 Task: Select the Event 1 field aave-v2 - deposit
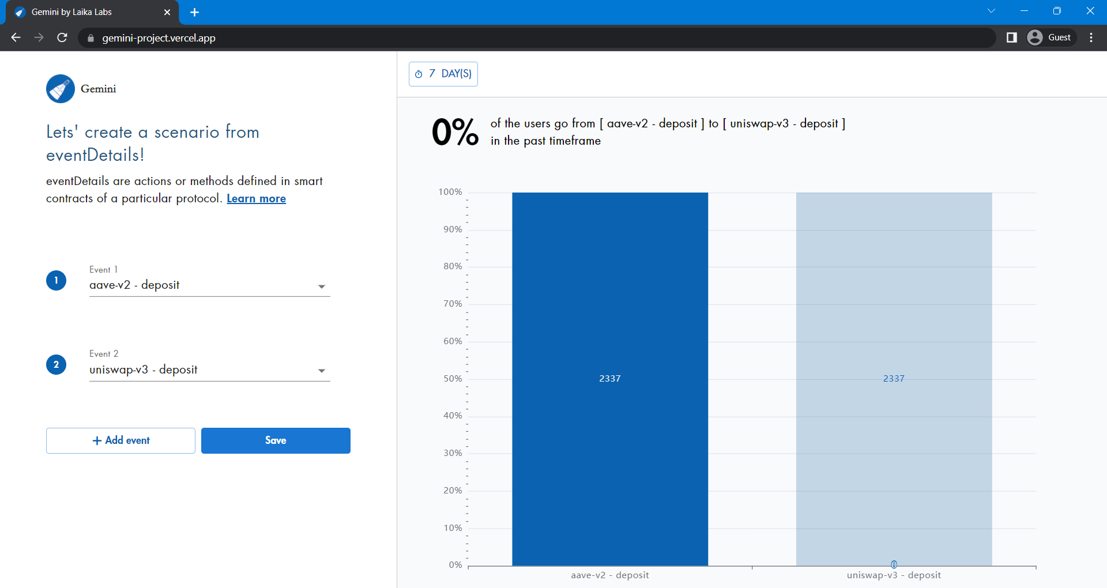(209, 285)
